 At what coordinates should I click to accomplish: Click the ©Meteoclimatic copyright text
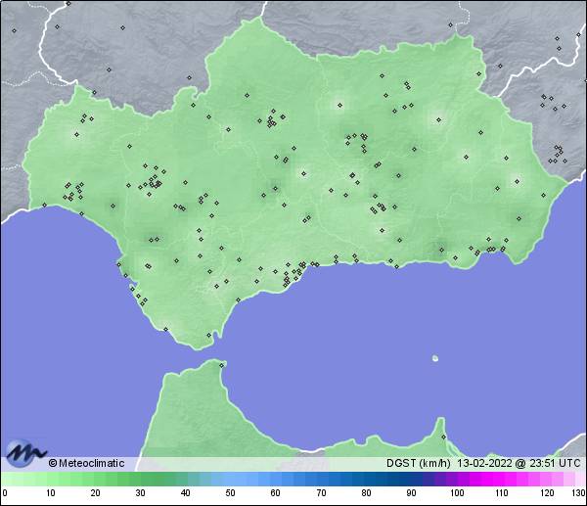coord(86,463)
